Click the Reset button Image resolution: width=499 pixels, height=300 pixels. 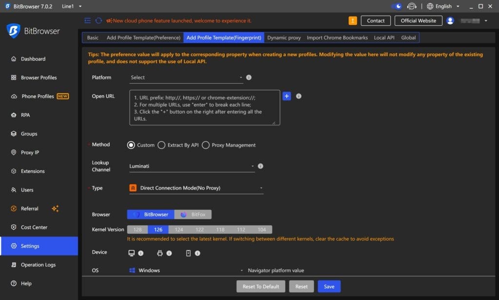[x=301, y=286]
